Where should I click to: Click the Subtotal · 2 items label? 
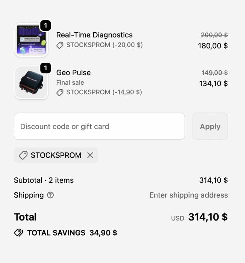click(43, 180)
